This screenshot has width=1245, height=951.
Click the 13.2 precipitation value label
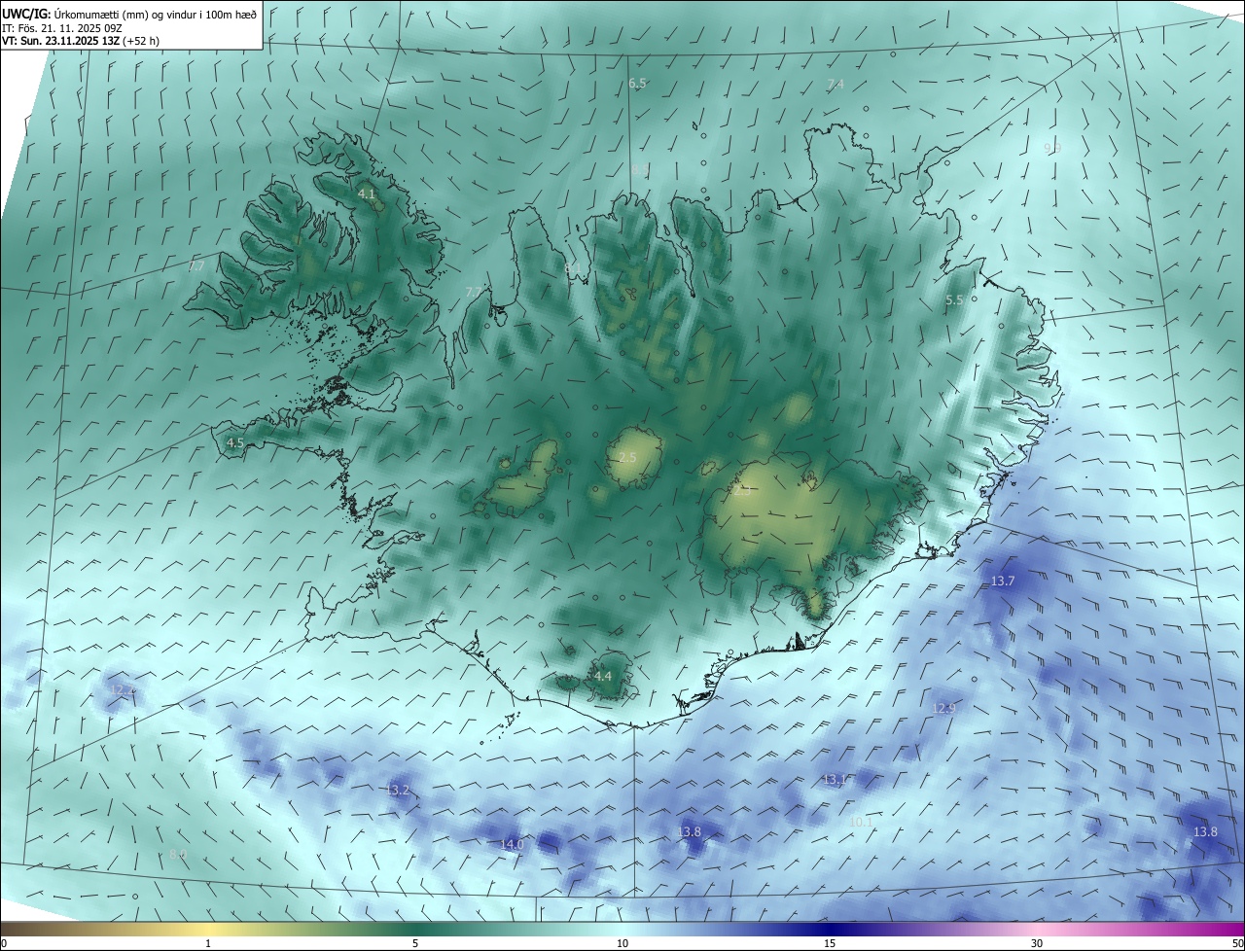point(398,791)
